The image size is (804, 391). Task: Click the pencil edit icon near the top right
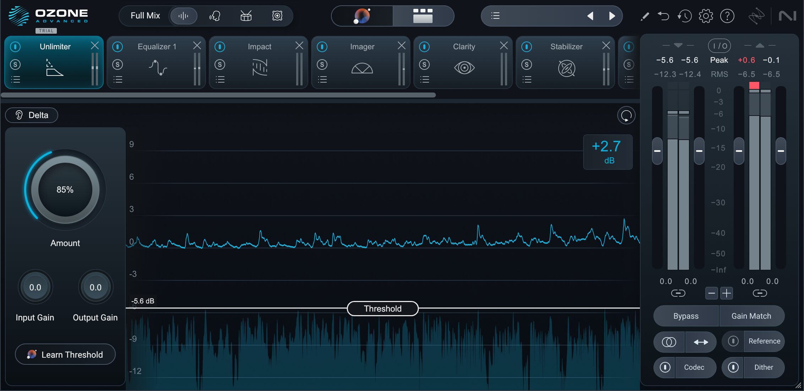click(x=645, y=16)
